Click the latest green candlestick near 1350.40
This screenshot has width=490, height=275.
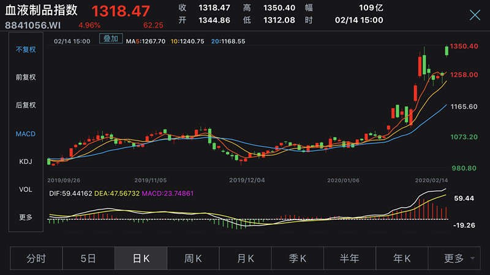[447, 50]
